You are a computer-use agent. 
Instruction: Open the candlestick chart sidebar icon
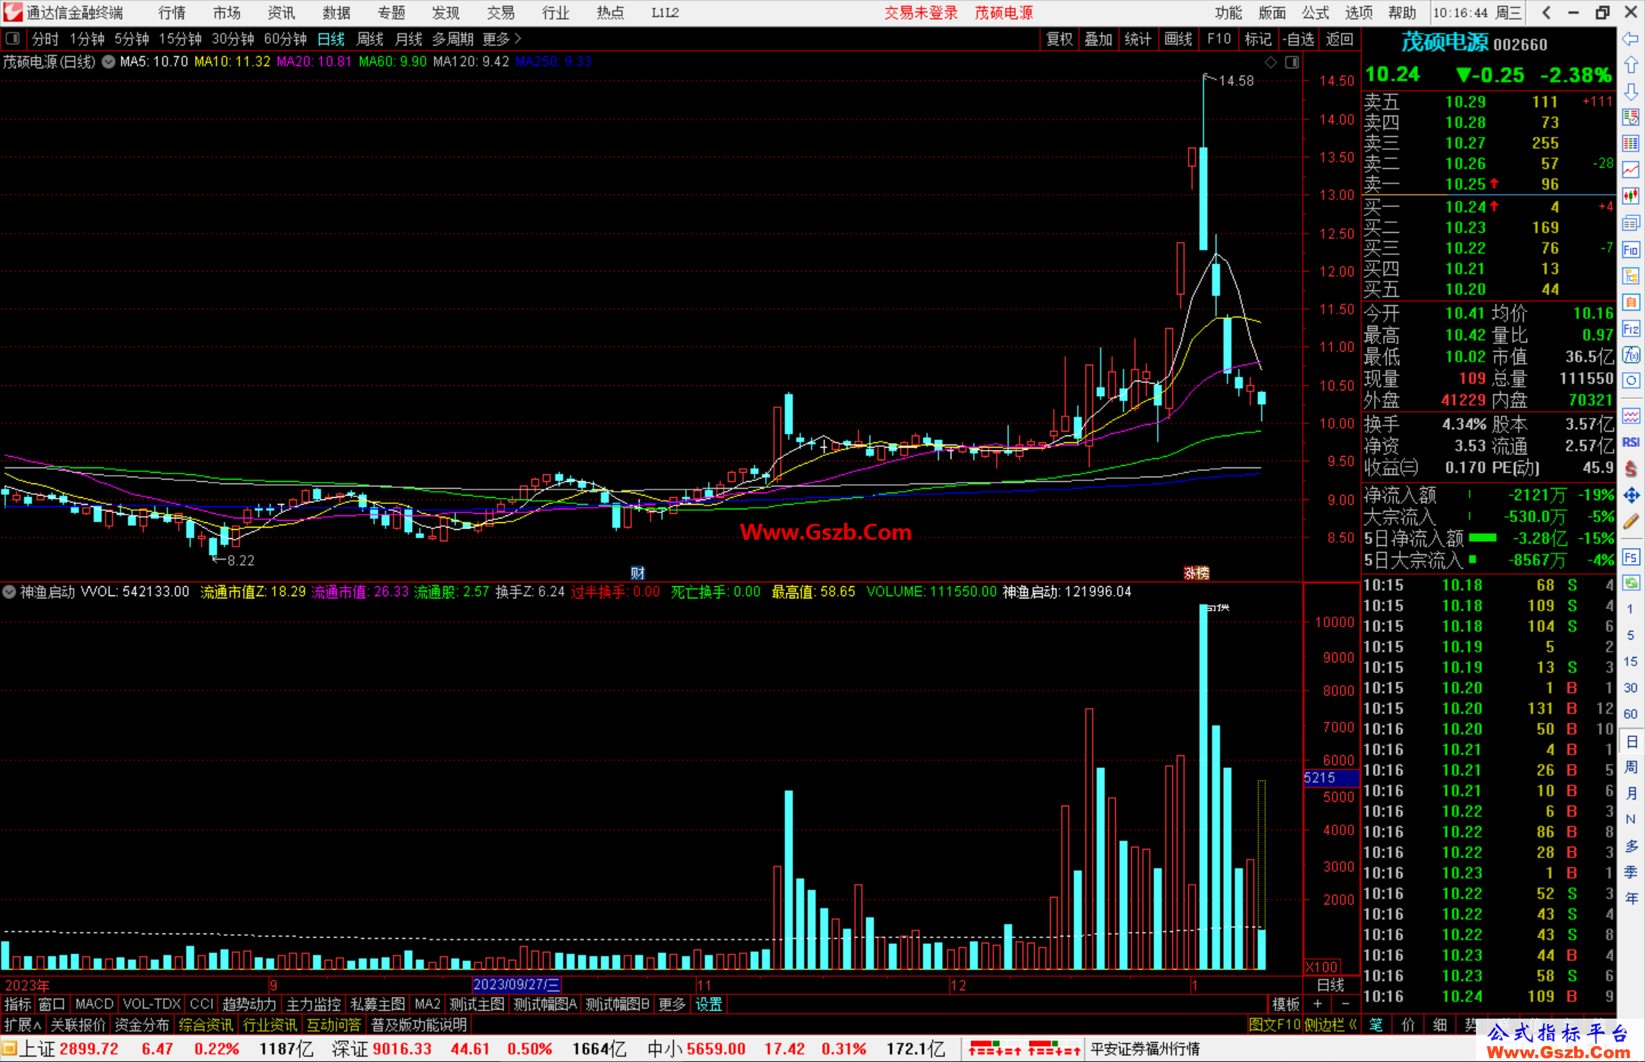pos(1631,196)
